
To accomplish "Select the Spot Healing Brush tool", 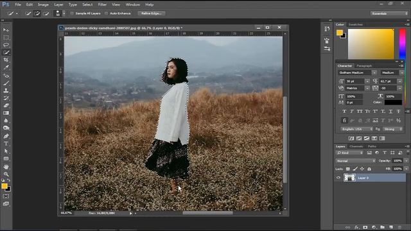I will (x=6, y=76).
